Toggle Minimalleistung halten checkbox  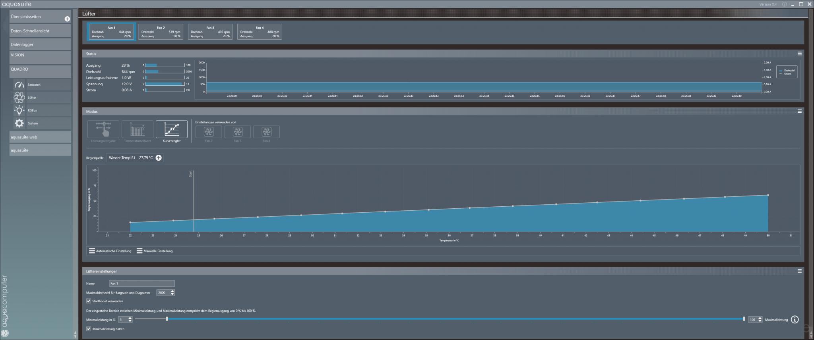point(89,329)
